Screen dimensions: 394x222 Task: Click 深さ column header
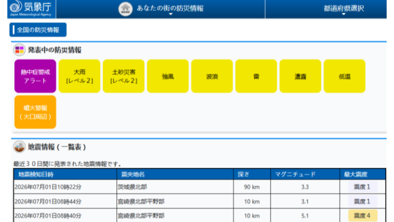click(x=252, y=174)
